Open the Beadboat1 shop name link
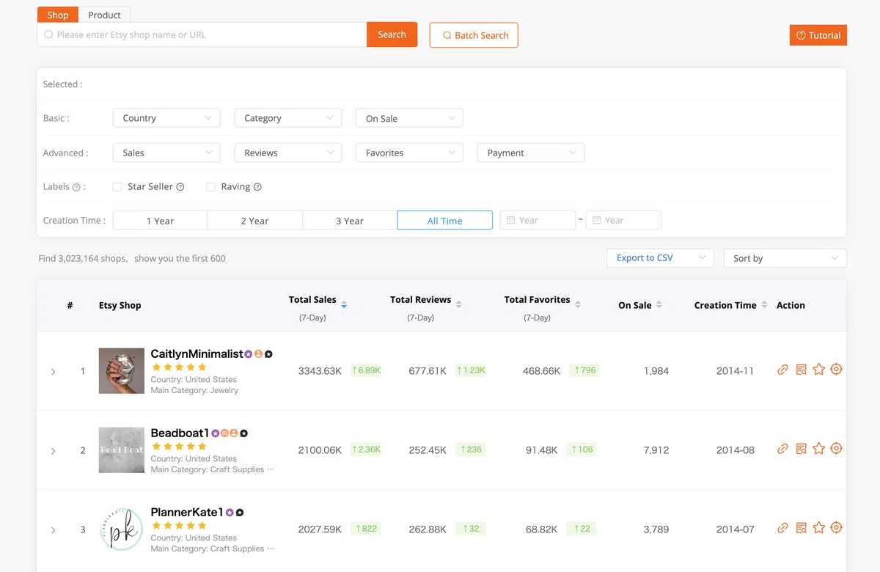 (180, 433)
